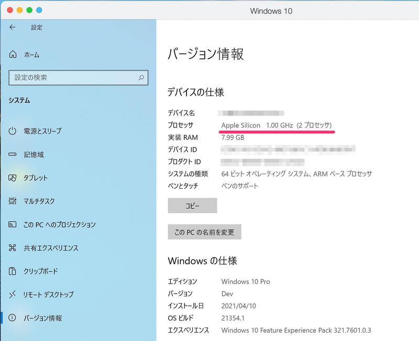The height and width of the screenshot is (341, 419).
Task: Click the クリップボード clipboard icon
Action: [13, 271]
